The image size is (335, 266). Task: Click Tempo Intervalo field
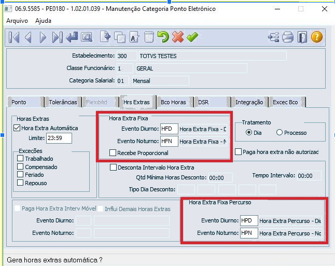[309, 176]
